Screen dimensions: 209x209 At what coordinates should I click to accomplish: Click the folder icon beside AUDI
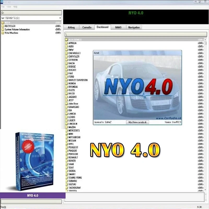point(66,46)
